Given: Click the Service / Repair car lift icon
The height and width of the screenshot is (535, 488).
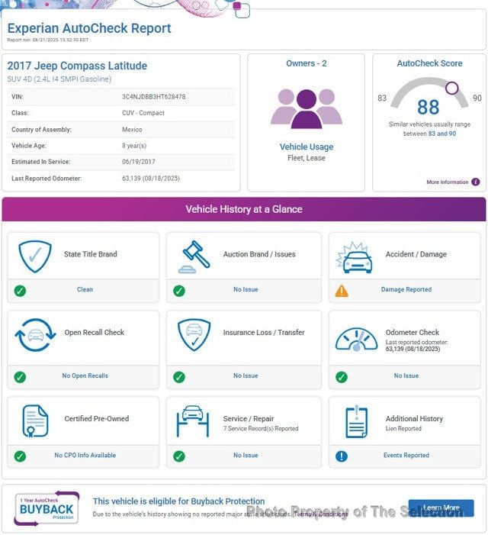Looking at the screenshot, I should (193, 421).
